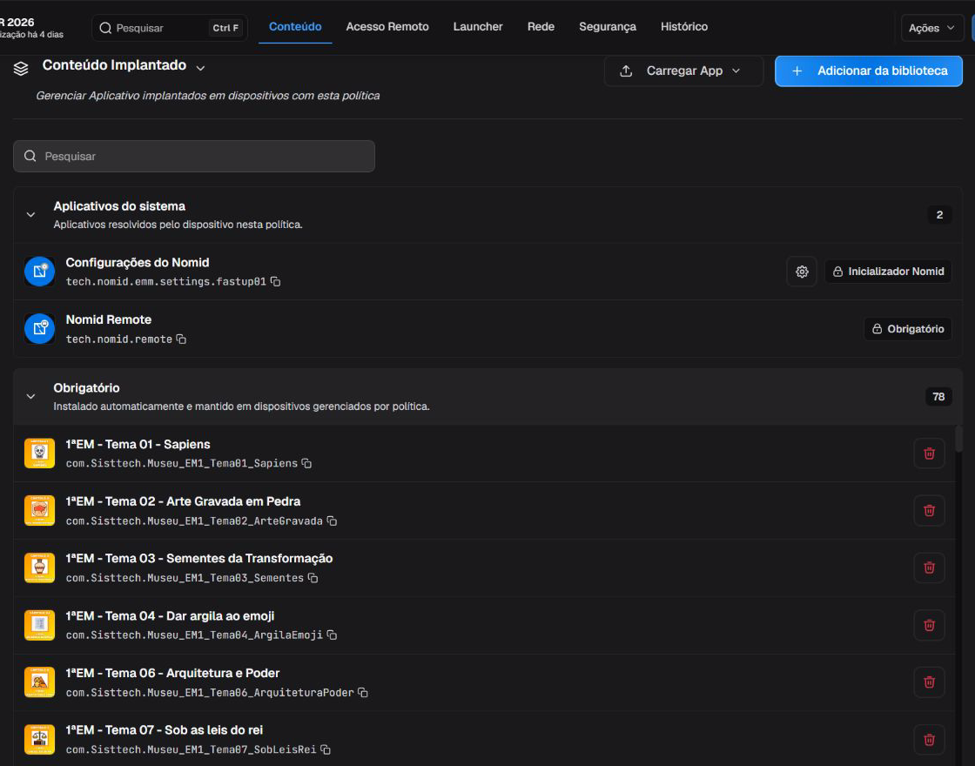The height and width of the screenshot is (766, 975).
Task: Click the app list vertical scrollbar
Action: coord(958,439)
